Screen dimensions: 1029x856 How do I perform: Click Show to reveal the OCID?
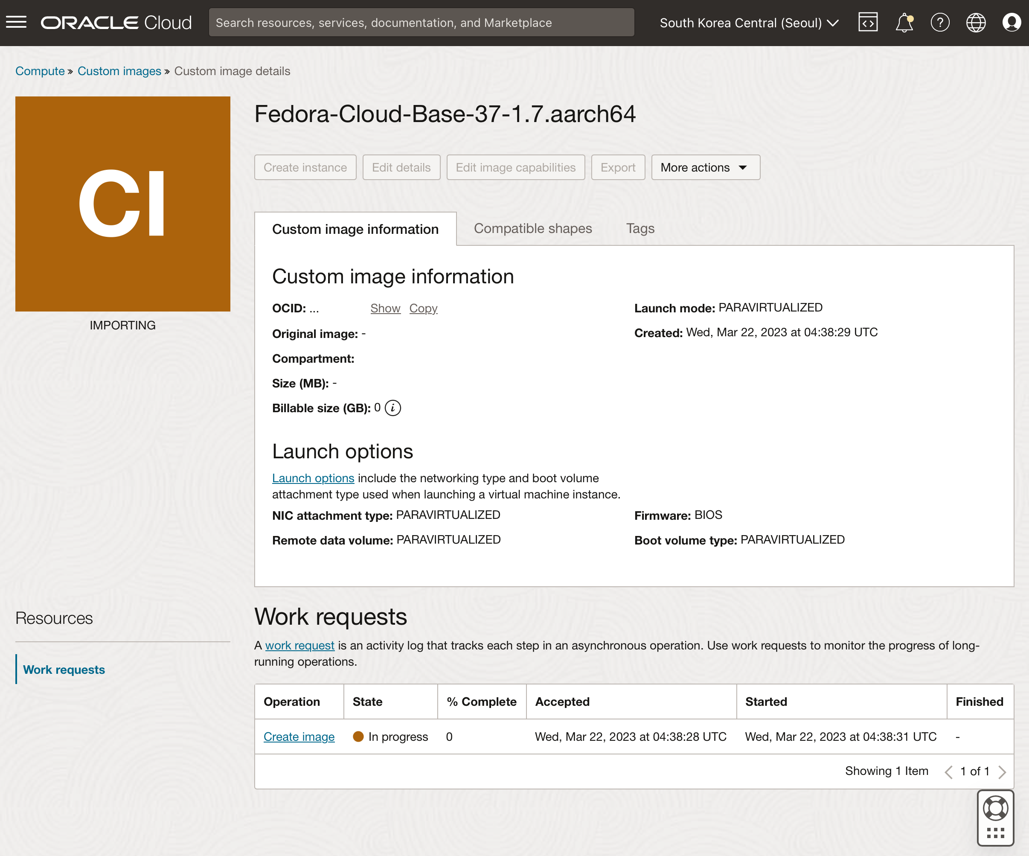[385, 308]
